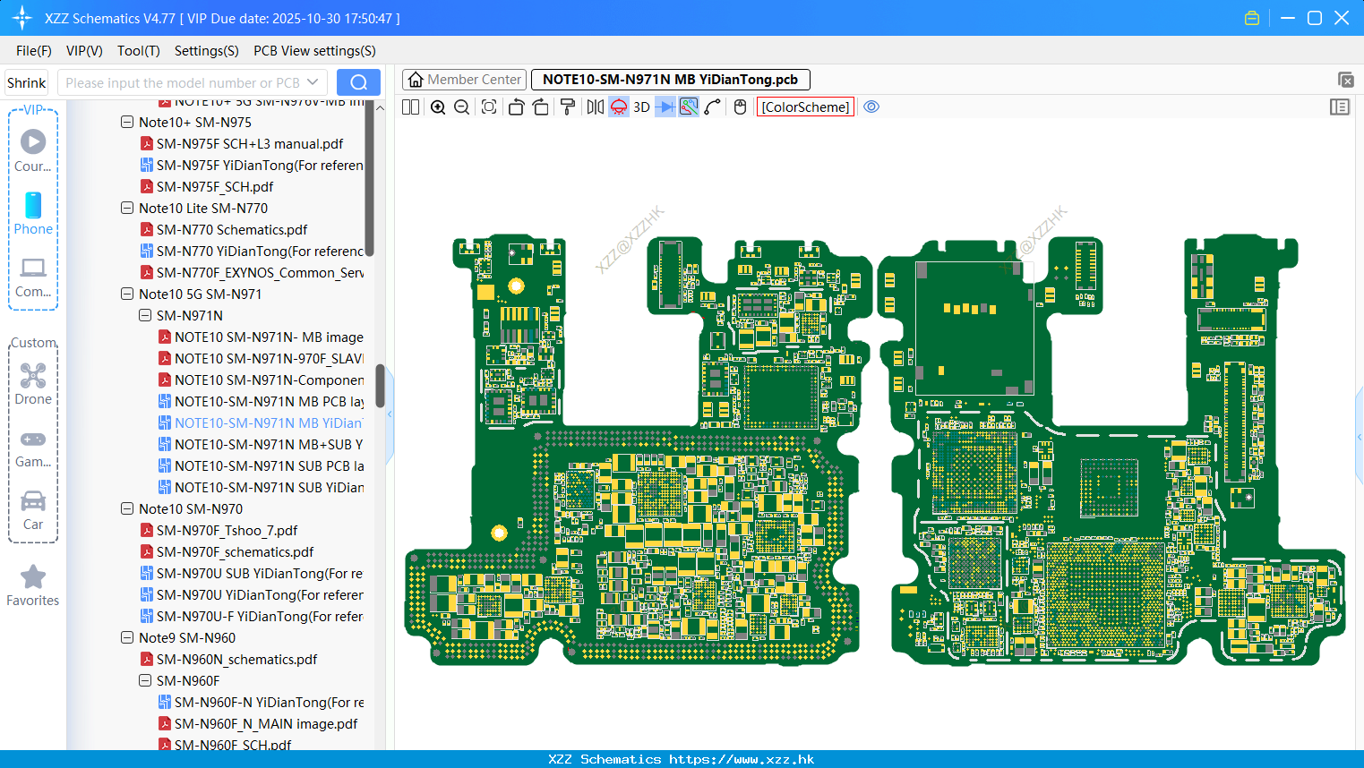Viewport: 1364px width, 768px height.
Task: Select the NOTE10-SM-N971N MB YiDianTong.pcb tab
Action: [670, 80]
